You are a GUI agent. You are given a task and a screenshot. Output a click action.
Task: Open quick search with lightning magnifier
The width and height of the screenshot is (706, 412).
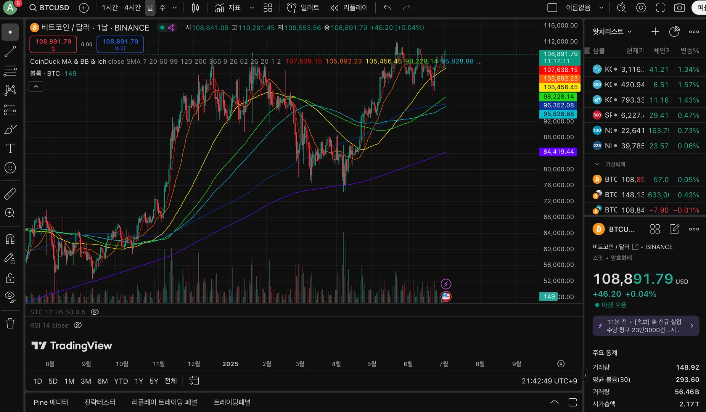coord(622,8)
